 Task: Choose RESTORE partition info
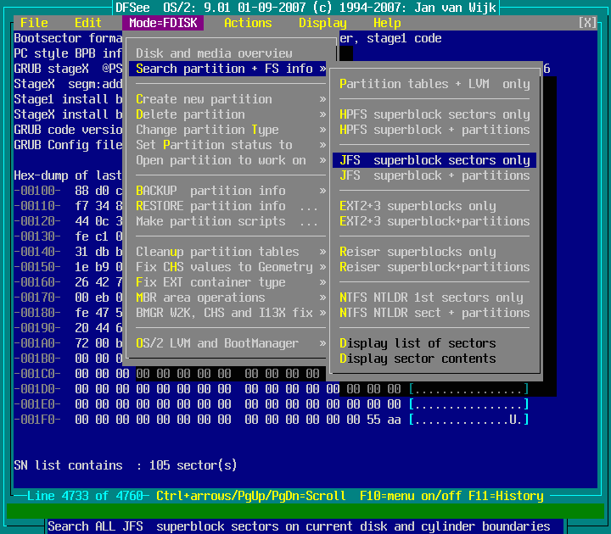[210, 206]
